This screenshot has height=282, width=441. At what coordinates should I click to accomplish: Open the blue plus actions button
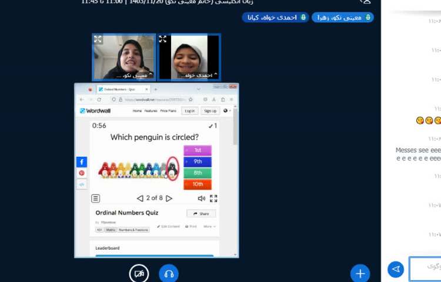coord(360,273)
